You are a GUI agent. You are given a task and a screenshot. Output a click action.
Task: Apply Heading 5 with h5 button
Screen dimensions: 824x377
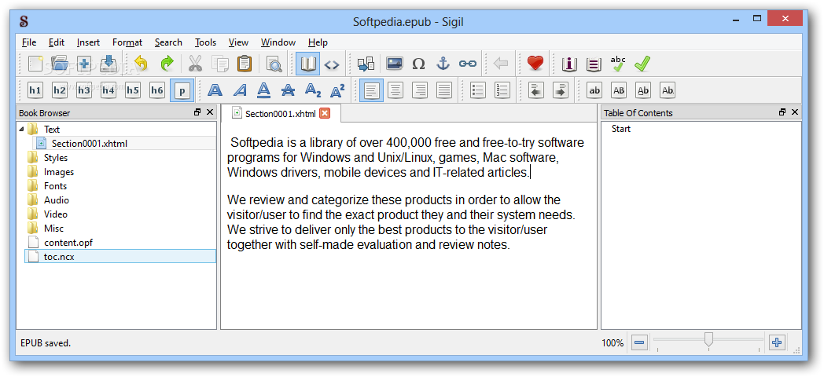[132, 90]
